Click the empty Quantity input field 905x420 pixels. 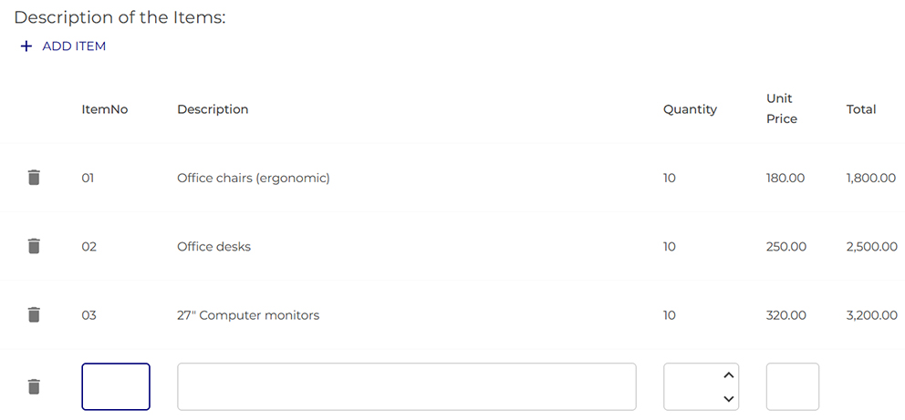point(690,386)
